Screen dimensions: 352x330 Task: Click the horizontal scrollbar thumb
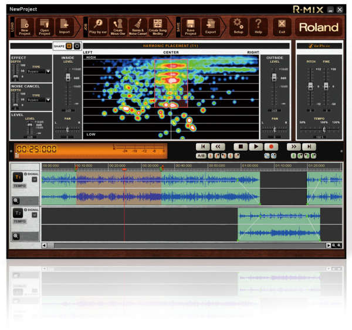click(50, 246)
